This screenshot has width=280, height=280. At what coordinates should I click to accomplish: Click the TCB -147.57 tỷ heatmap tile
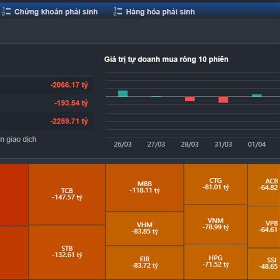[67, 195]
